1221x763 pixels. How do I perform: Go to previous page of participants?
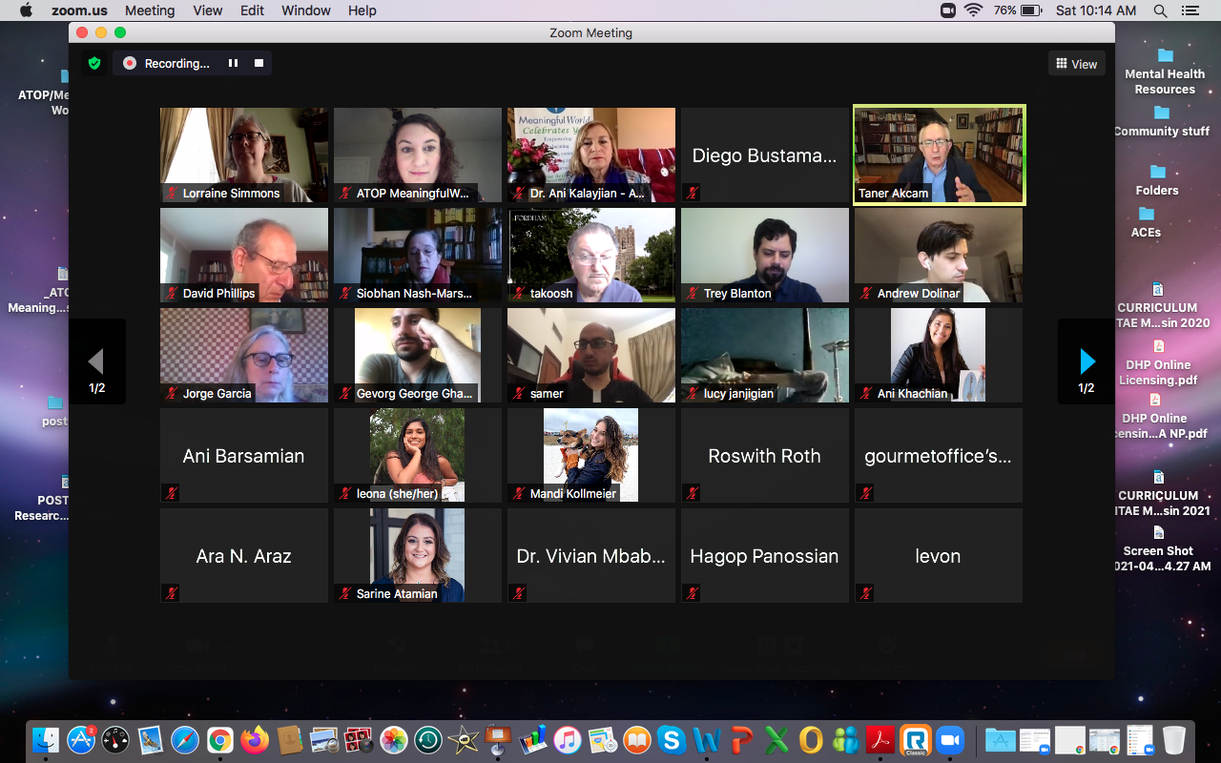tap(96, 361)
